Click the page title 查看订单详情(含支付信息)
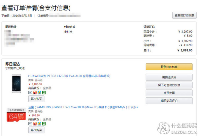 coord(36,8)
